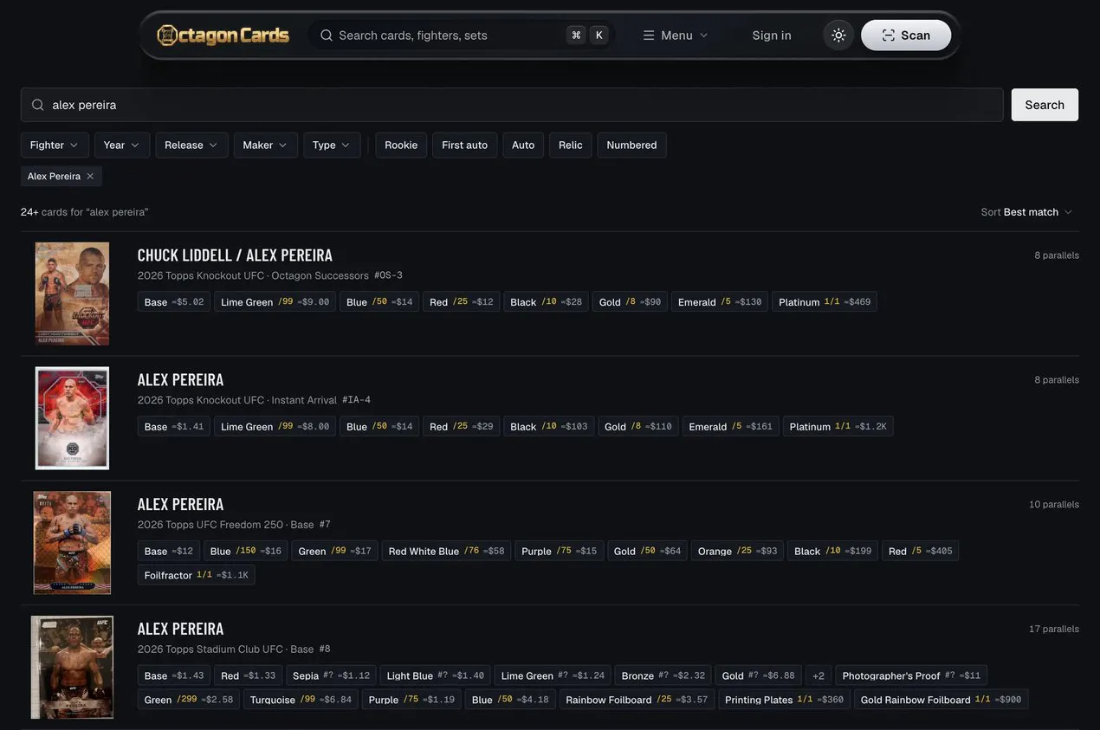Toggle the Auto filter
Screen dimensions: 1100x730
click(523, 145)
